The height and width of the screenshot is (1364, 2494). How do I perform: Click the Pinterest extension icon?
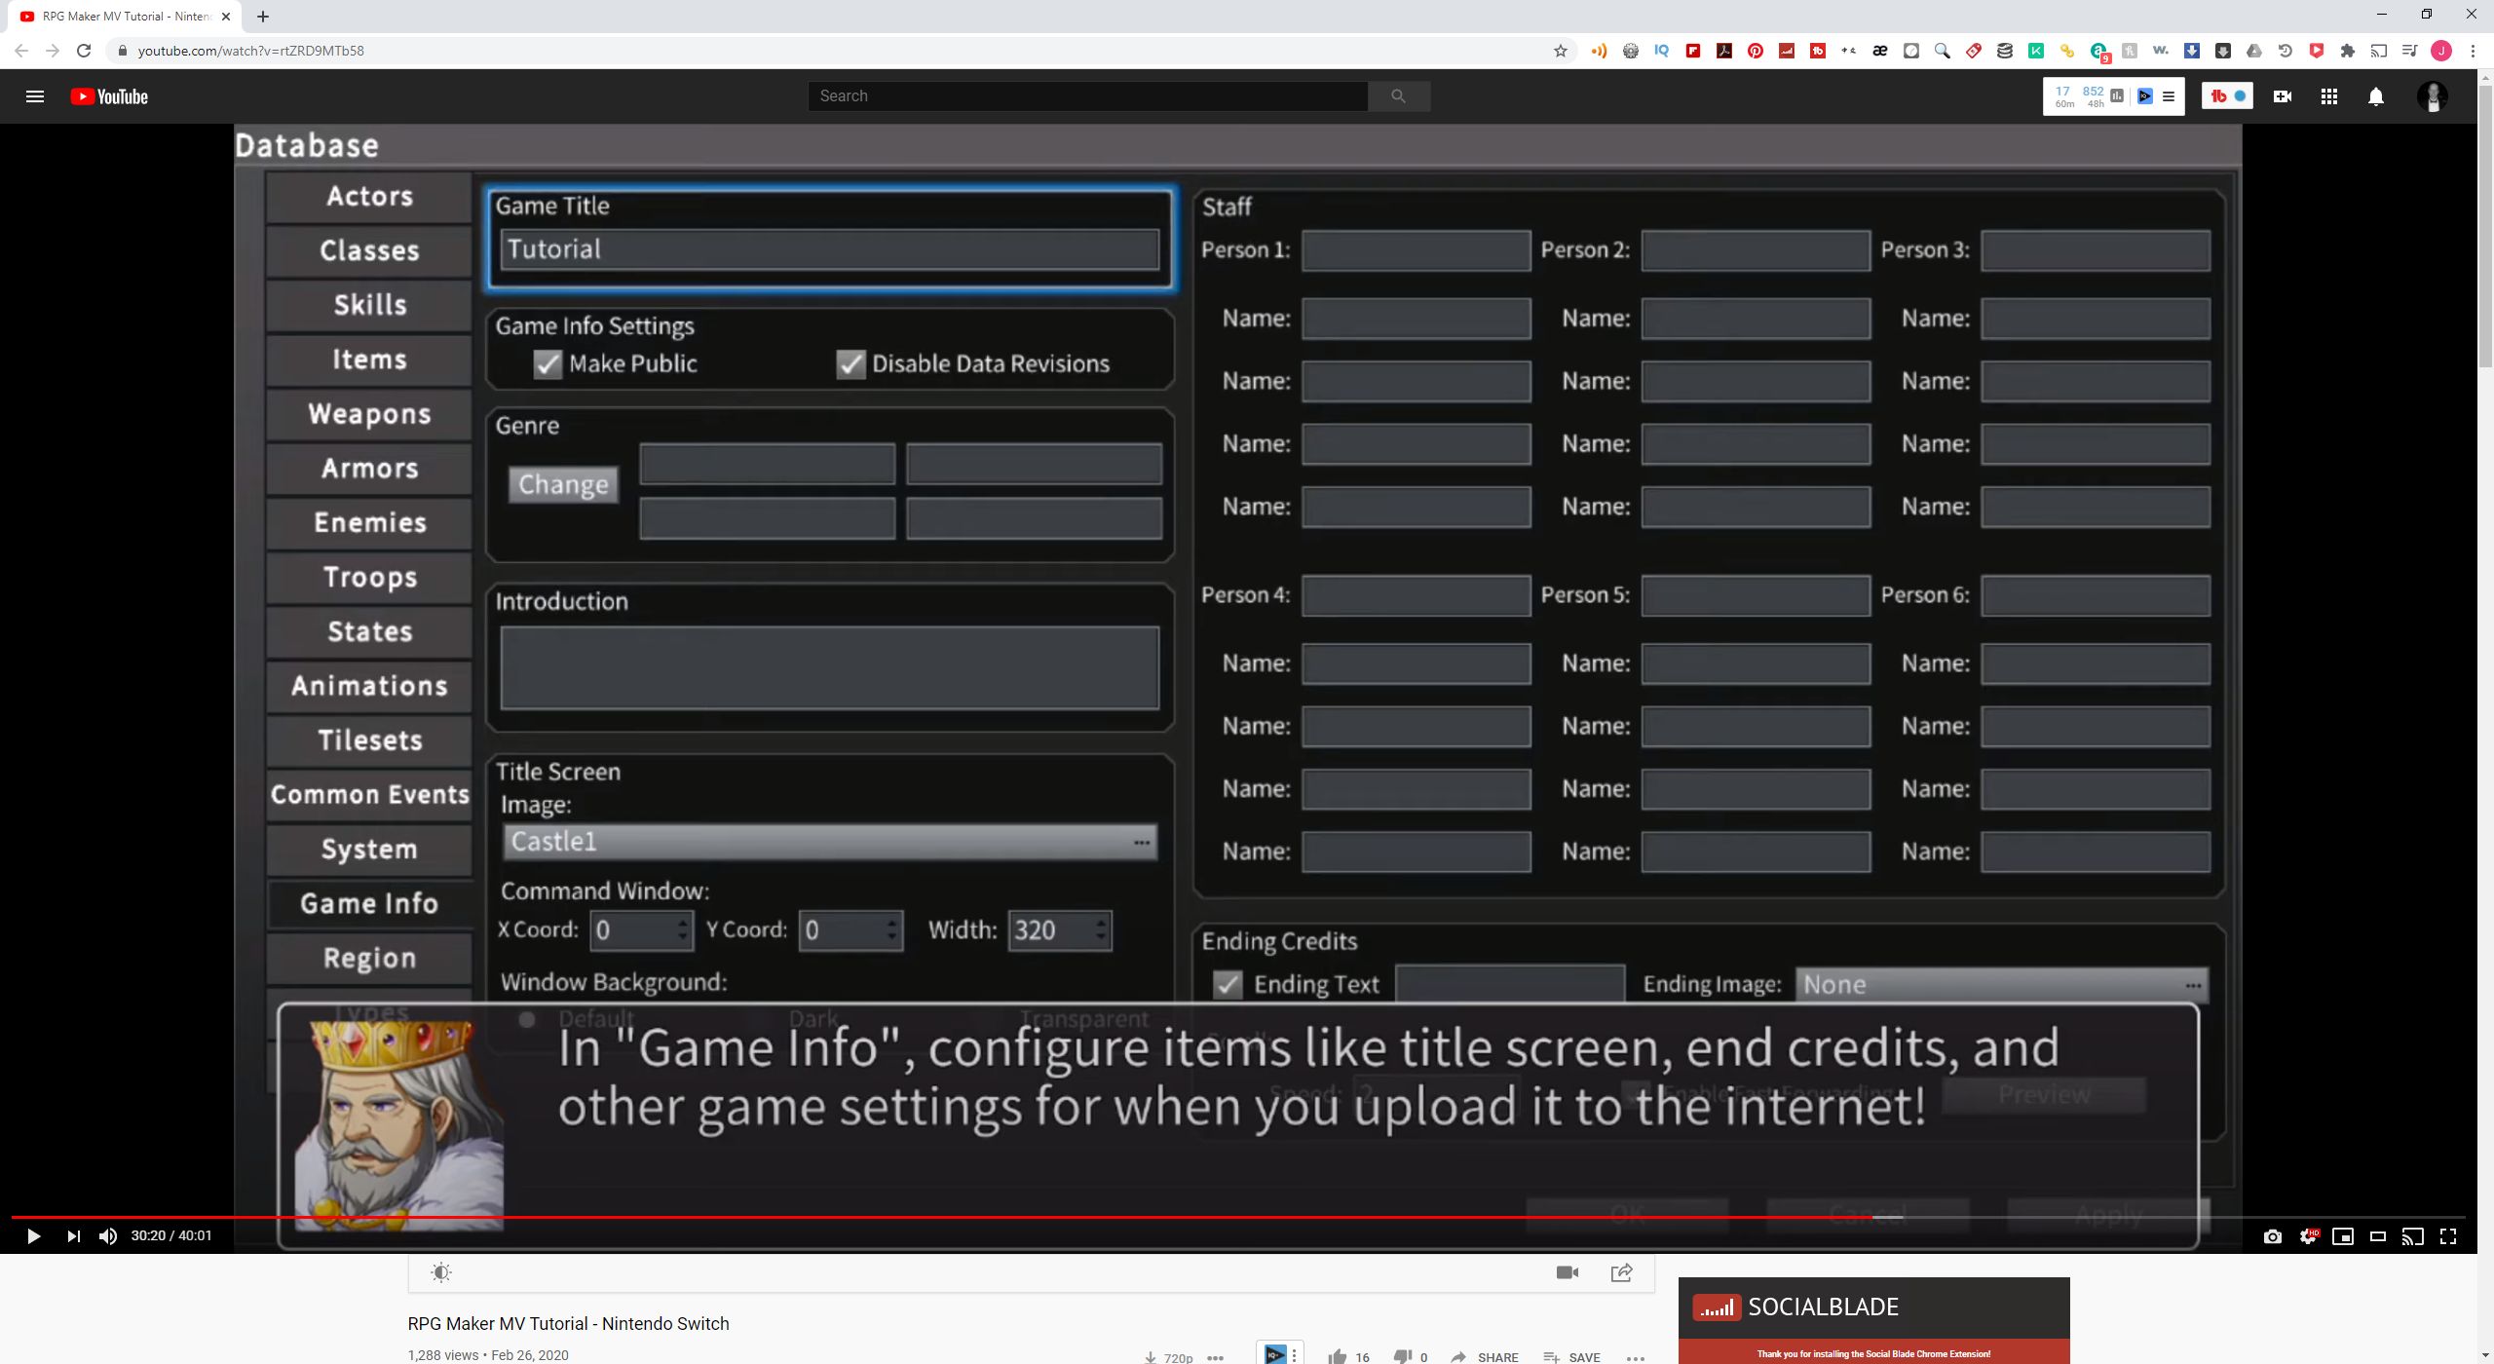point(1756,51)
